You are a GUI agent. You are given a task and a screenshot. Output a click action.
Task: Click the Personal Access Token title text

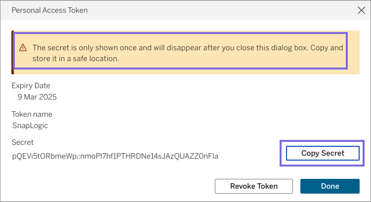(49, 10)
